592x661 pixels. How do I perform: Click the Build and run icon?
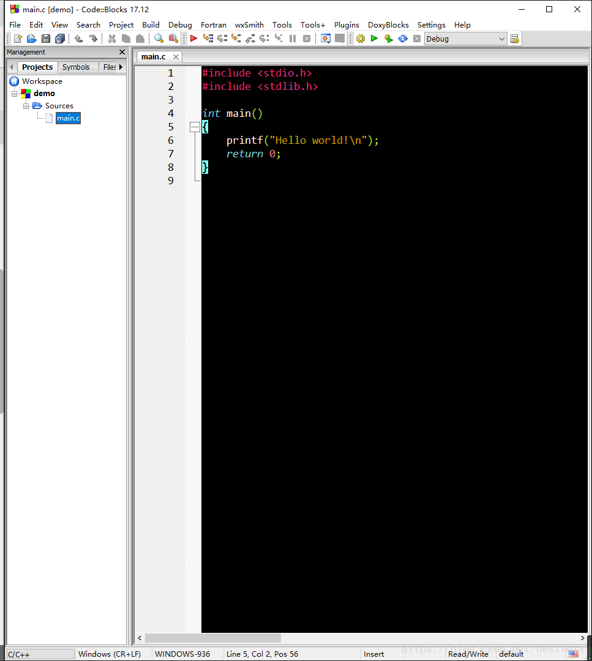click(389, 39)
